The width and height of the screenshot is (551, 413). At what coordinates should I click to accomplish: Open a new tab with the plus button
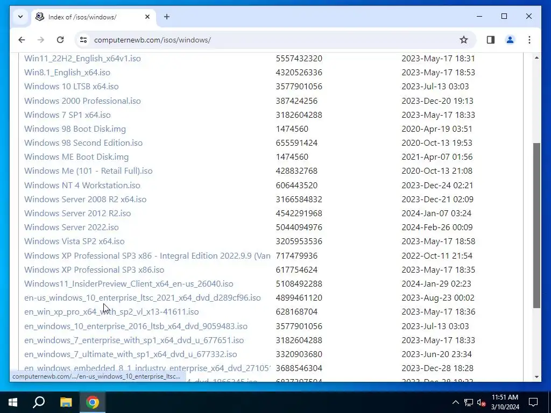click(x=167, y=17)
